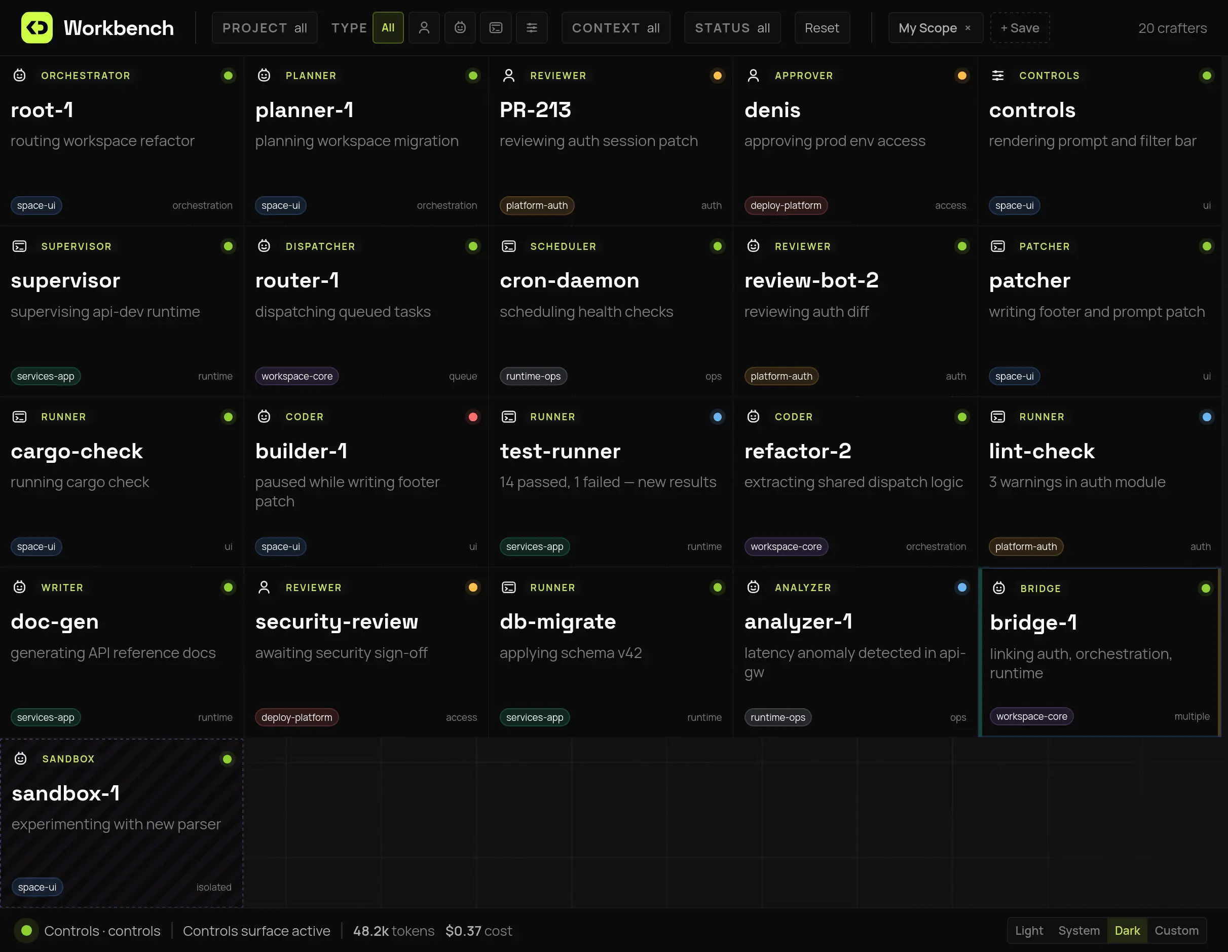Switch theme to Light

click(x=1028, y=931)
